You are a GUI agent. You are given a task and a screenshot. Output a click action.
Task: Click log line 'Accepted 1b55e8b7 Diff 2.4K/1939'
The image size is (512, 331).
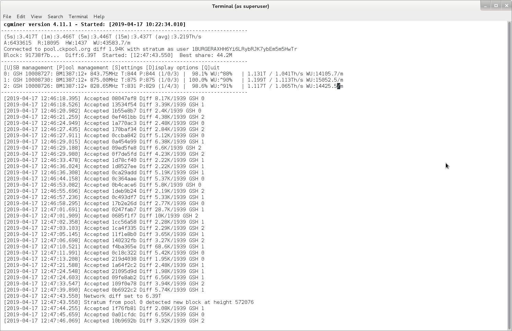point(103,111)
